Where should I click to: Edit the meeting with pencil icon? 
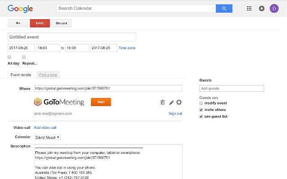171,102
